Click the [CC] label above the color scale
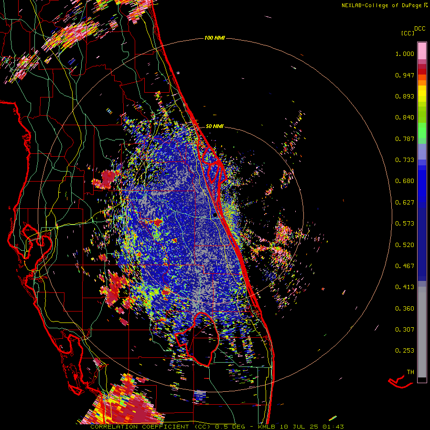This screenshot has height=430, width=430. click(408, 33)
